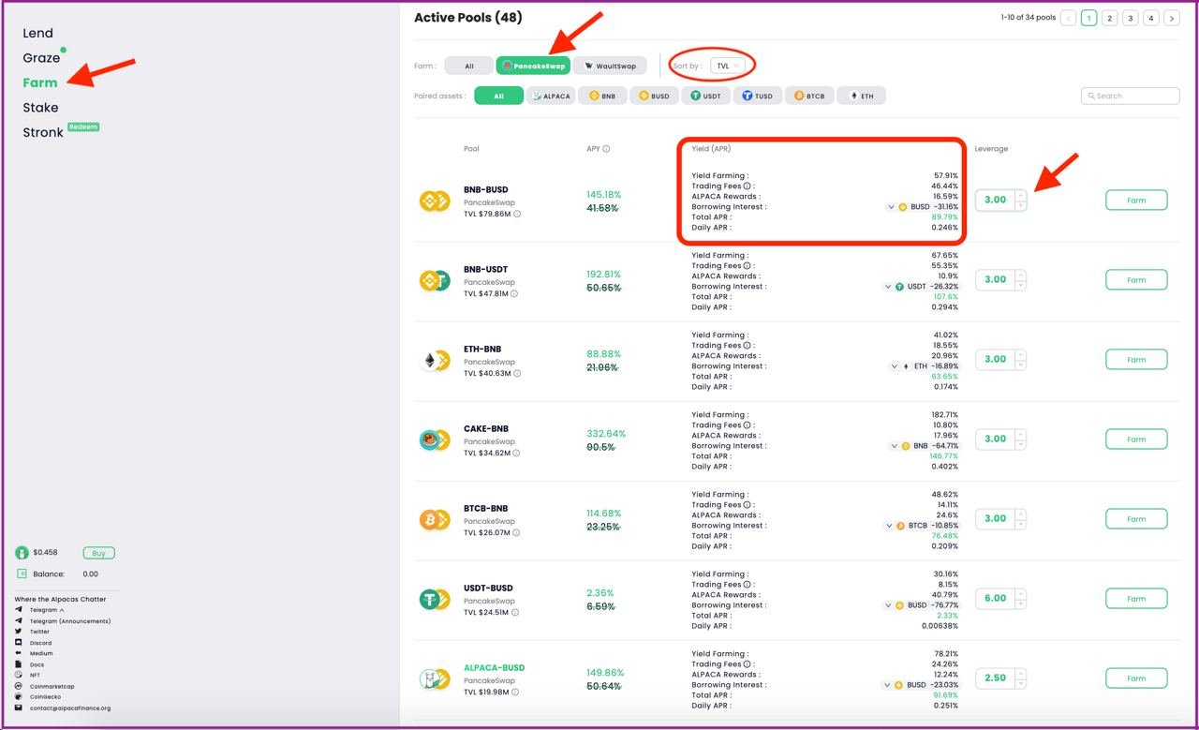Filter paired assets by BNB
Image resolution: width=1199 pixels, height=730 pixels.
[x=602, y=96]
